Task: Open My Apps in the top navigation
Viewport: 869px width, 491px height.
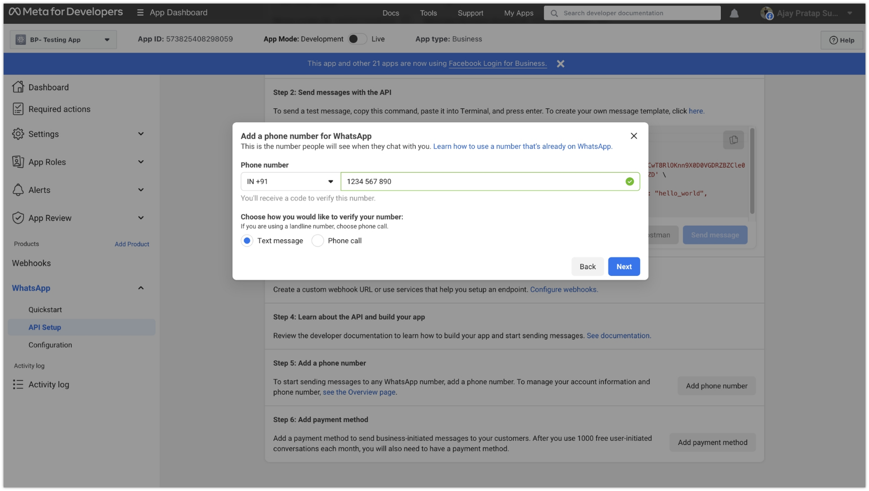Action: point(518,13)
